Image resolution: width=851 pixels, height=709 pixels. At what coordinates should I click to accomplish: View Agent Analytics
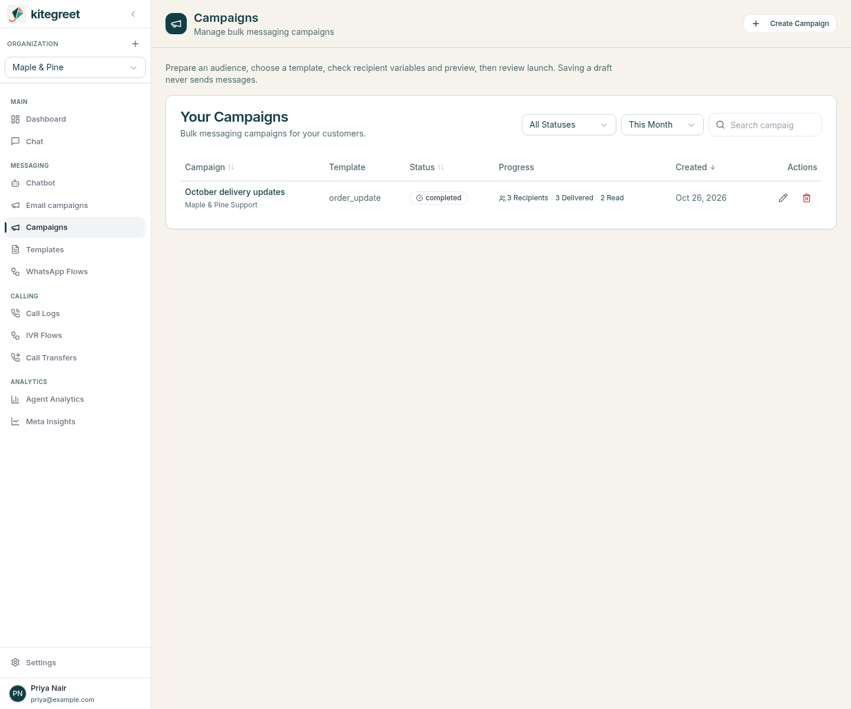75,399
